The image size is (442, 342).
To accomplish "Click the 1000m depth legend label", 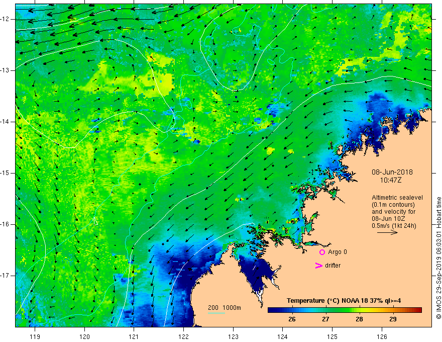I will click(x=232, y=308).
